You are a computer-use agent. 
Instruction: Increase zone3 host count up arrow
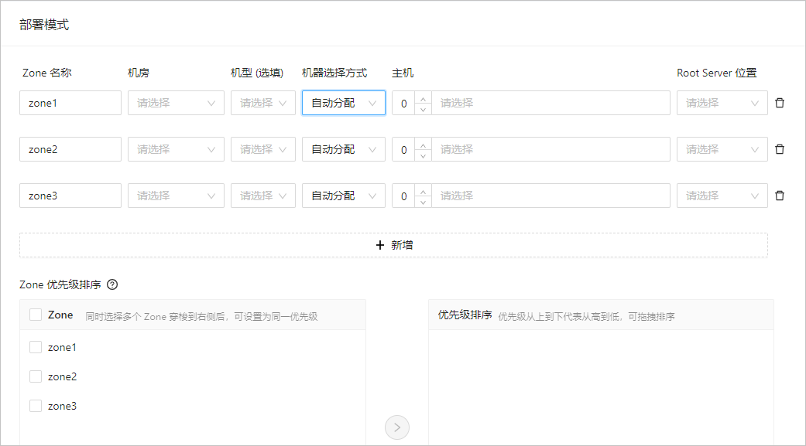pos(423,190)
